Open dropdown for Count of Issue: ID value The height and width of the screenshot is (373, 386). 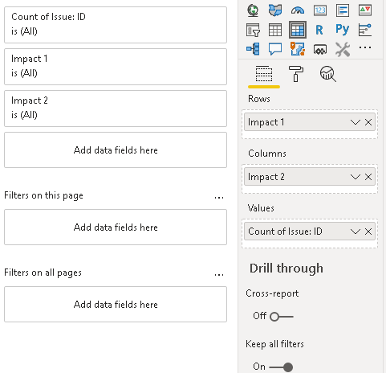356,232
